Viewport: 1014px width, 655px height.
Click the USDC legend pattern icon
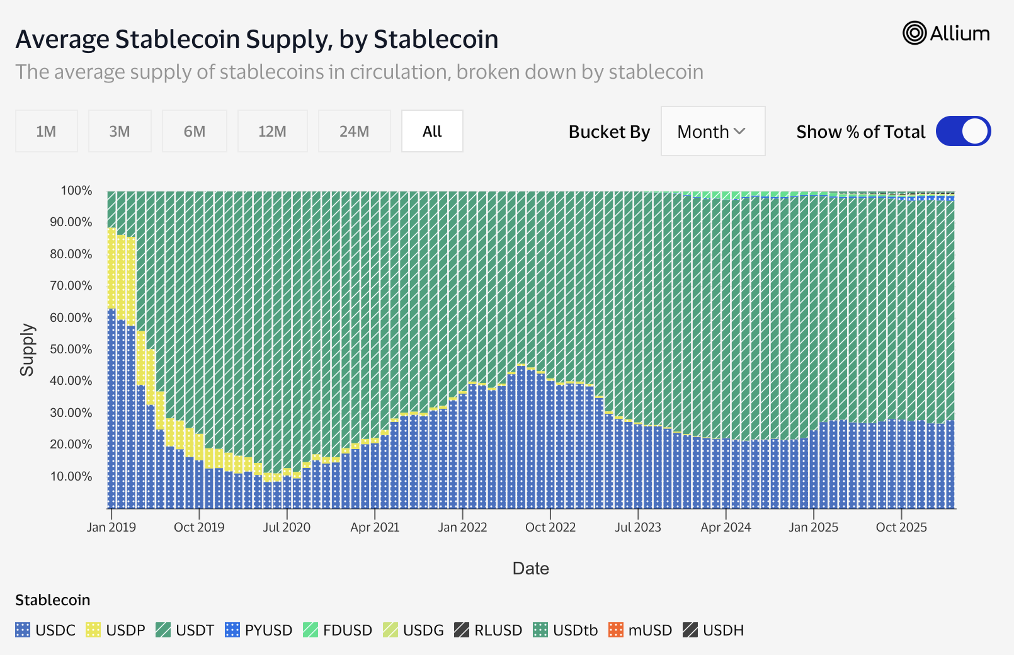coord(23,630)
